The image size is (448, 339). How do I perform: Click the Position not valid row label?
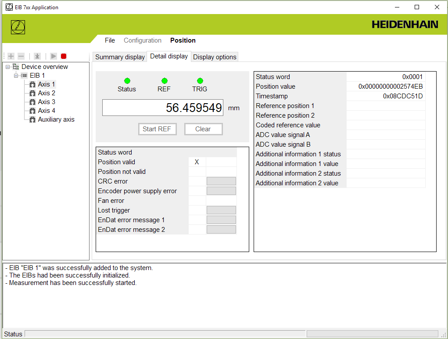[x=122, y=172]
